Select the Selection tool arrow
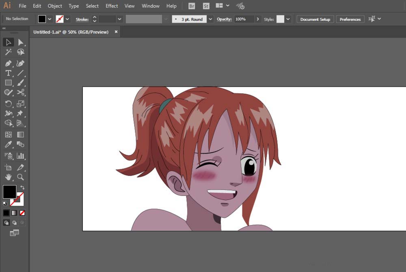This screenshot has width=406, height=272. point(8,42)
